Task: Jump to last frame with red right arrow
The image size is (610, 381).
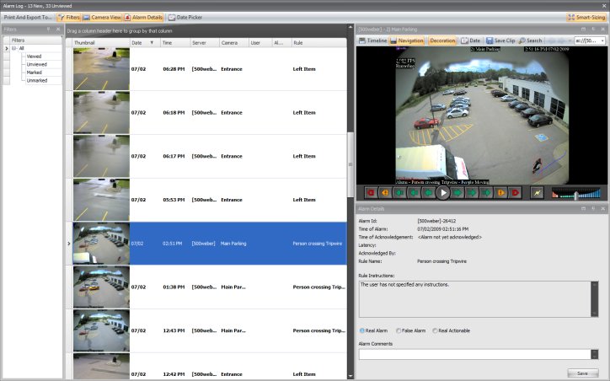Action: (515, 193)
